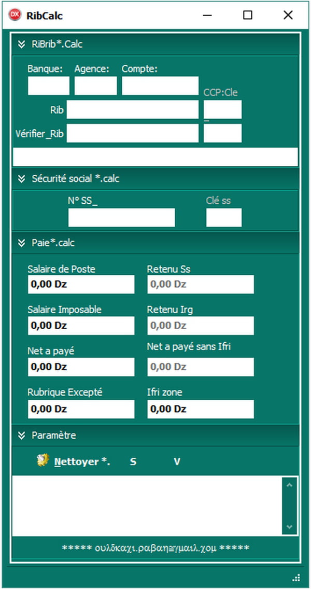Select the Net a payé sans Ifri field
Viewport: 311px width, 589px height.
(x=201, y=367)
